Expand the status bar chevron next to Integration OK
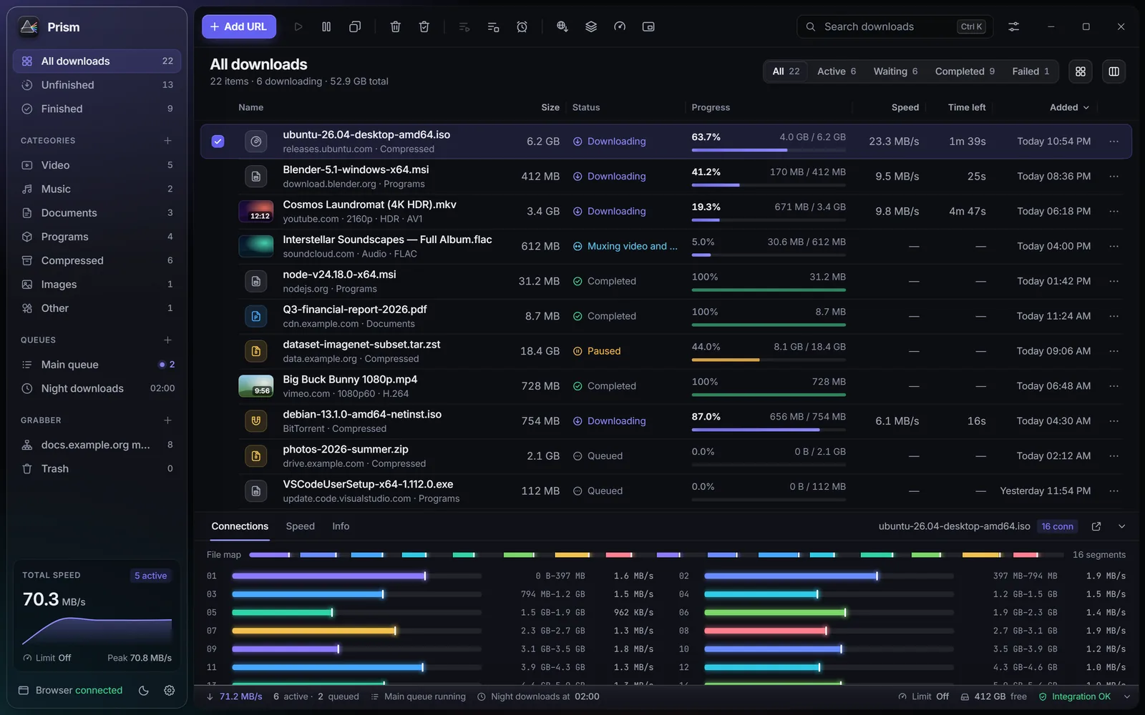Screen dimensions: 1145x715 pyautogui.click(x=1127, y=696)
